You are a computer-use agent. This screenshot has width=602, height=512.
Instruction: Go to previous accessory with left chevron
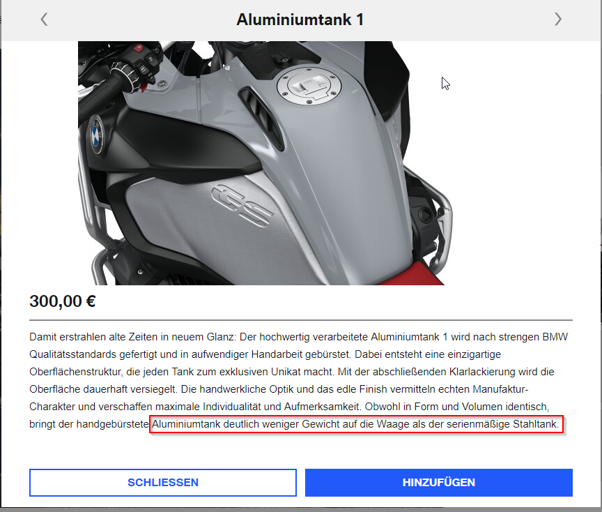click(45, 20)
